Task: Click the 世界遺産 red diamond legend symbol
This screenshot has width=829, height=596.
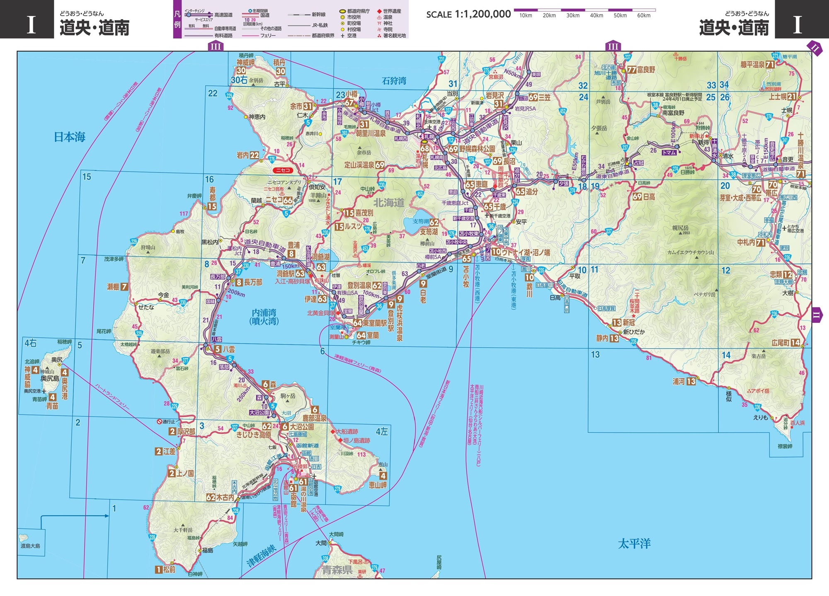Action: tap(379, 11)
